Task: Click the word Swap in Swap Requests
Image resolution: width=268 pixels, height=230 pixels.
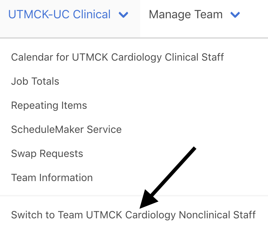Action: click(x=21, y=154)
